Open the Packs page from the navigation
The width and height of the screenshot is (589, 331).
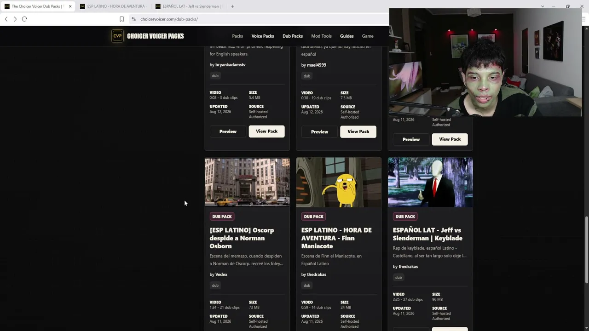(237, 36)
